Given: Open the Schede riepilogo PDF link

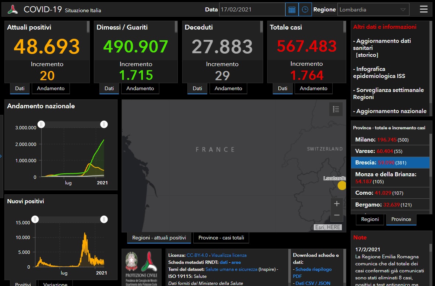Looking at the screenshot, I should click(313, 273).
